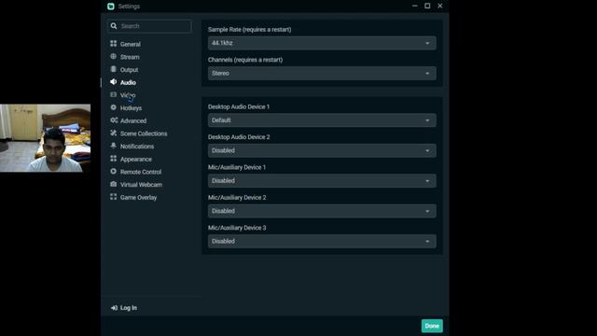Screen dimensions: 597x336
Task: Open Virtual Webcam settings
Action: tap(141, 185)
